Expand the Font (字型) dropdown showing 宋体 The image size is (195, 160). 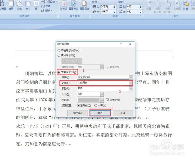pyautogui.click(x=131, y=89)
